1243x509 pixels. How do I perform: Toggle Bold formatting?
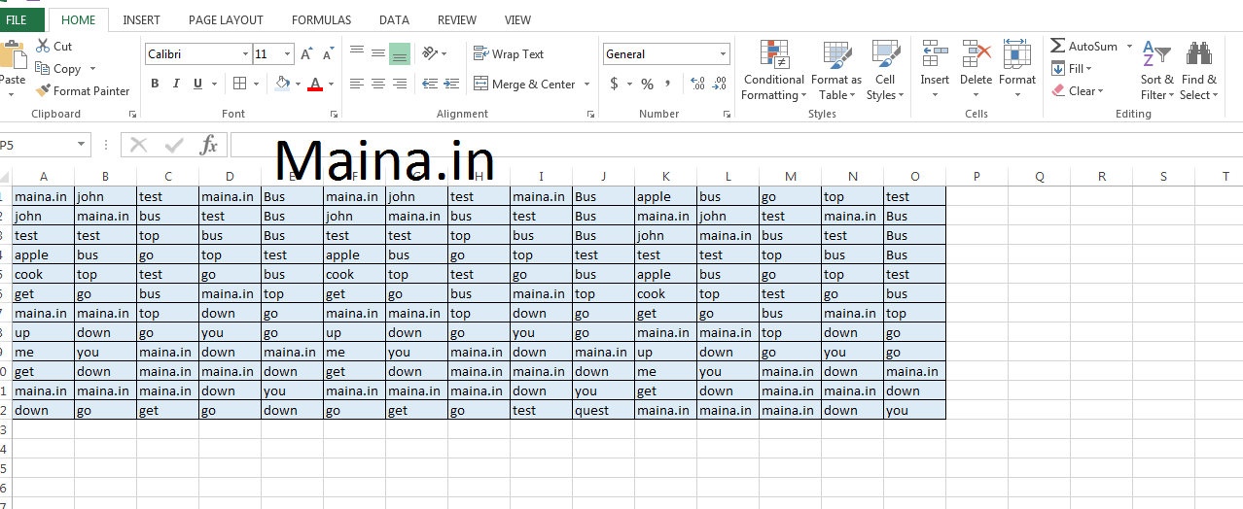(155, 84)
